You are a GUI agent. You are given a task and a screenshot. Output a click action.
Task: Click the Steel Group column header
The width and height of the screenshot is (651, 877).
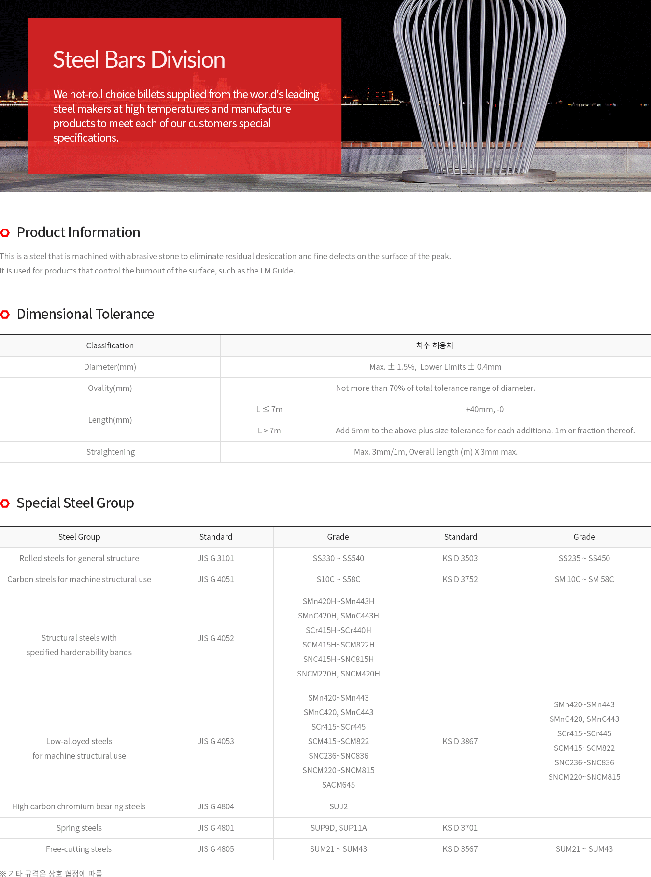79,537
